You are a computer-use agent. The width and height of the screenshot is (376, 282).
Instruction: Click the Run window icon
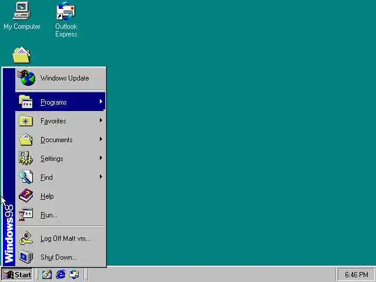coord(26,214)
